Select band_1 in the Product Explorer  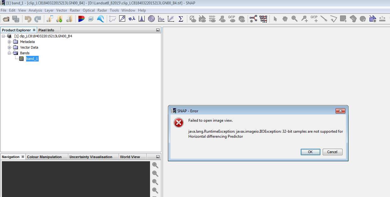click(x=32, y=59)
